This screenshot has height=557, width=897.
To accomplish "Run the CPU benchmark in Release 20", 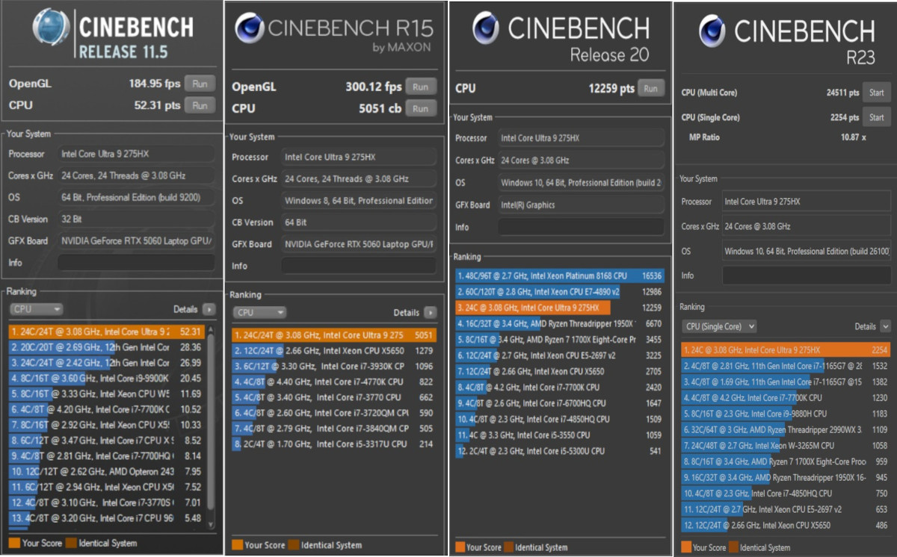I will tap(650, 88).
